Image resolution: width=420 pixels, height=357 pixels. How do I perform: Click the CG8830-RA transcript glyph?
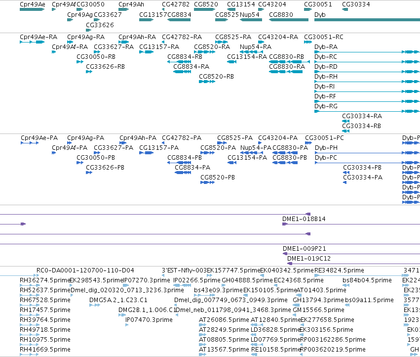[286, 72]
